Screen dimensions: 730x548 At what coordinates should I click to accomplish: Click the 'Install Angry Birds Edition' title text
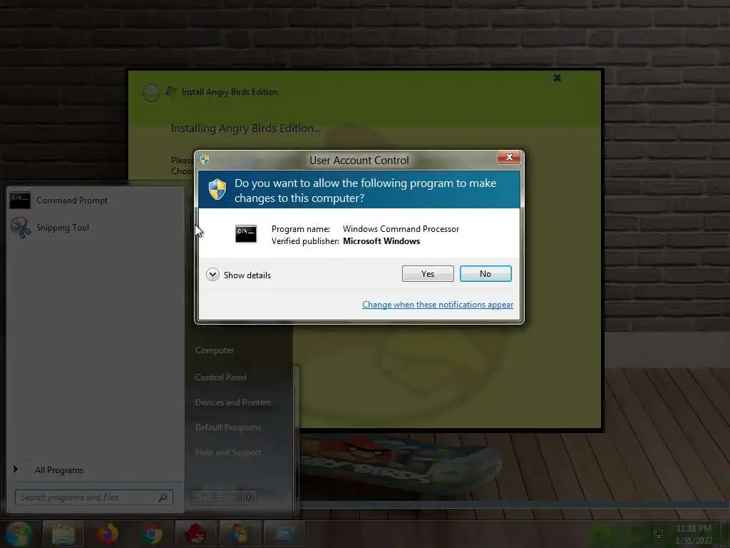(x=230, y=92)
